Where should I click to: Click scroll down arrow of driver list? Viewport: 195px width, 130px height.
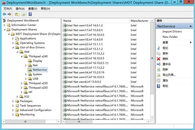tap(152, 118)
